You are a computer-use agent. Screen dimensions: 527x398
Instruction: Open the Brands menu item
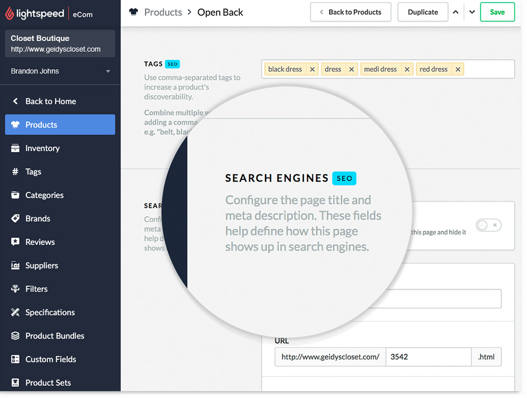click(x=60, y=219)
